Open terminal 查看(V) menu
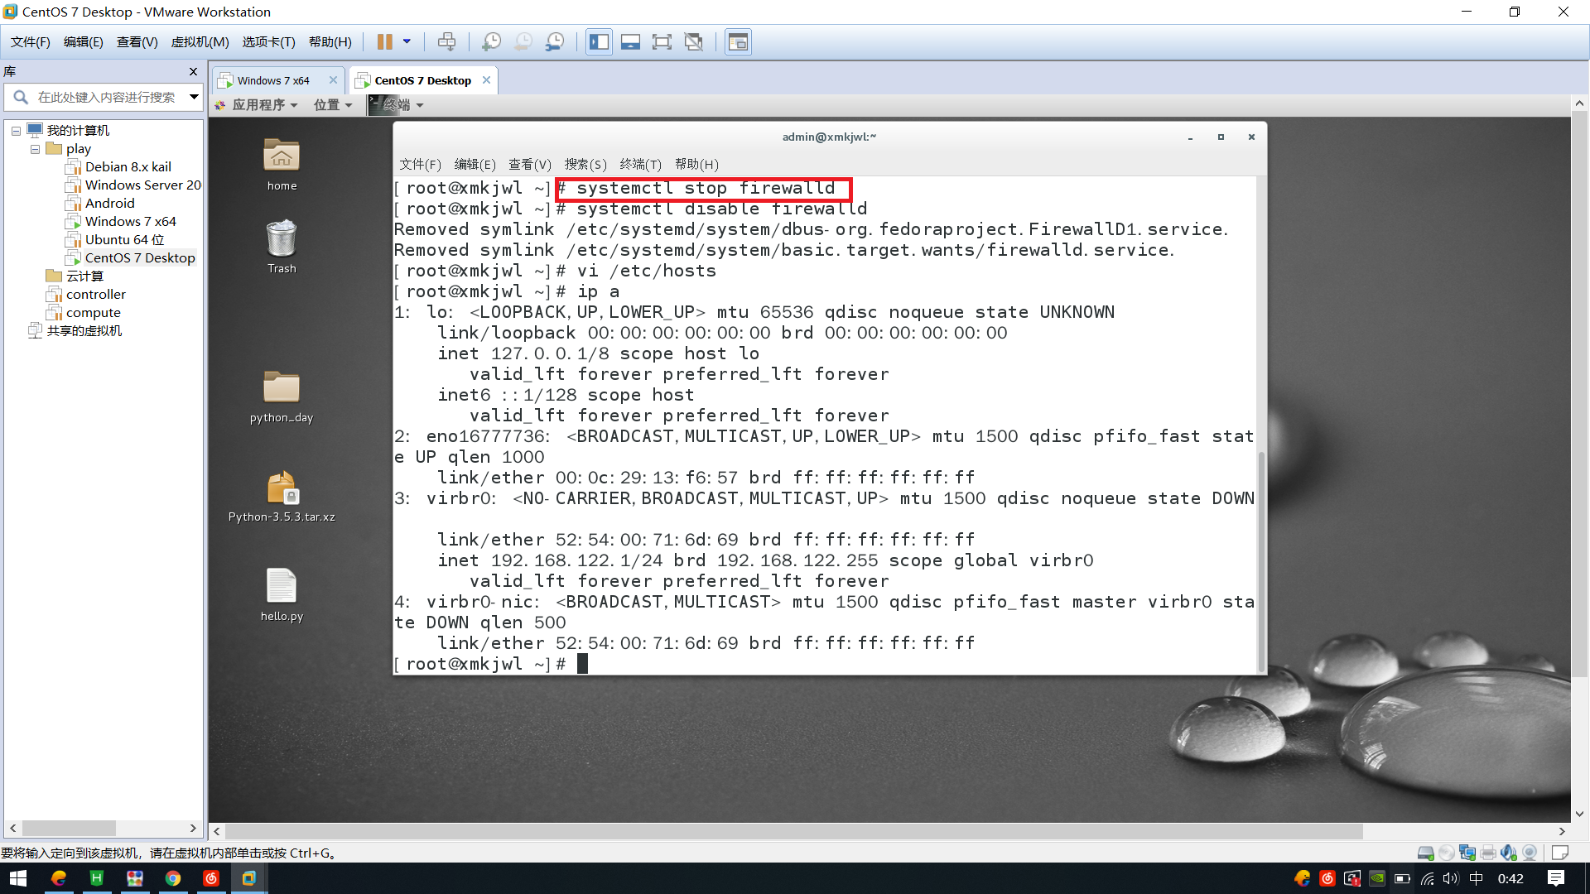The image size is (1590, 894). [529, 164]
